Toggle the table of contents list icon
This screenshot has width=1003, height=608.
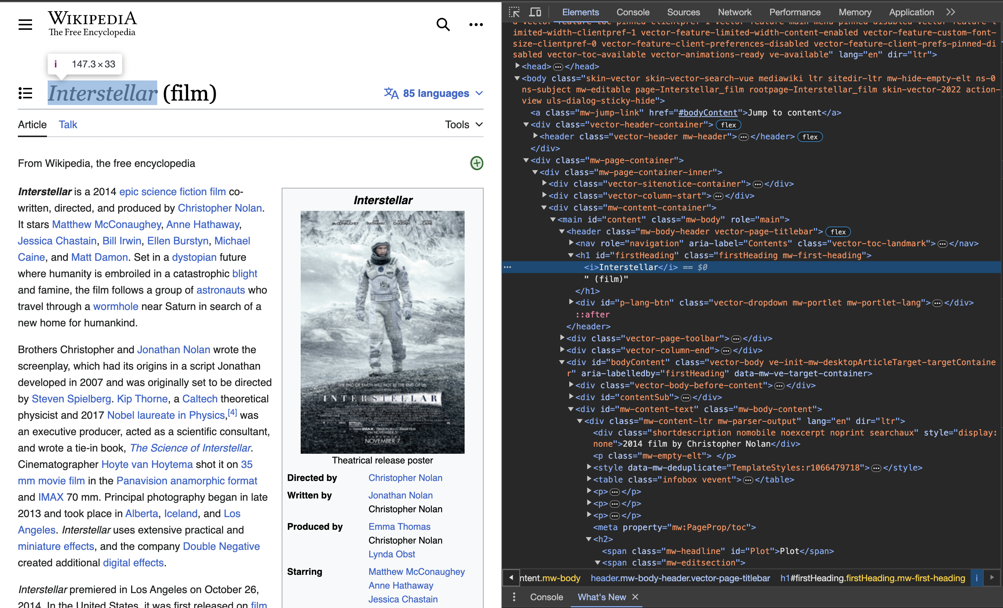(25, 93)
